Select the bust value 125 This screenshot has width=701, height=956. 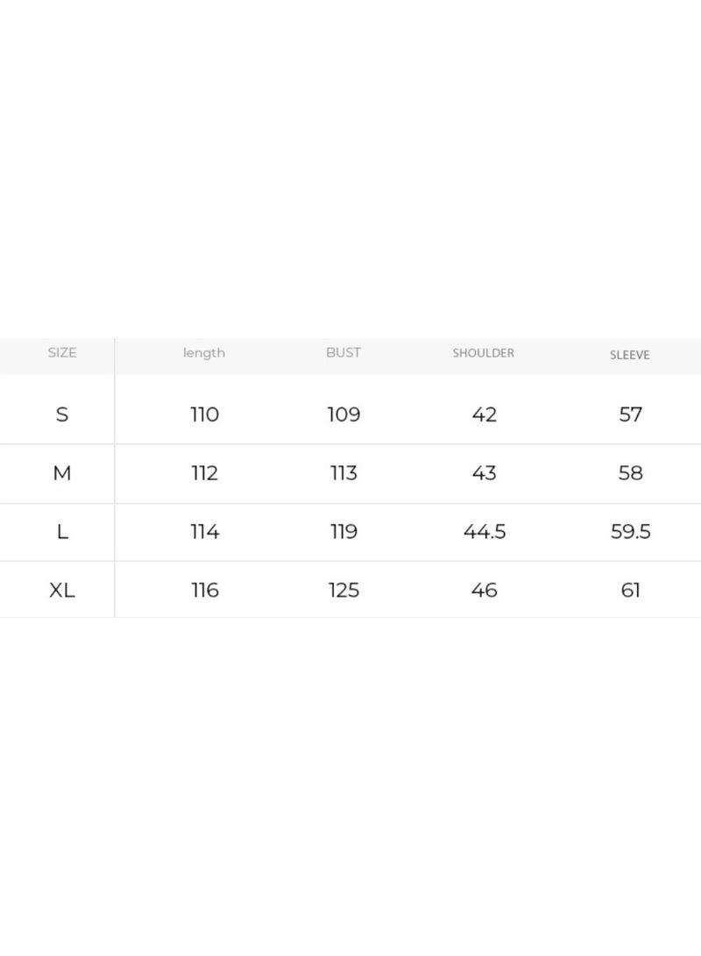tap(343, 591)
